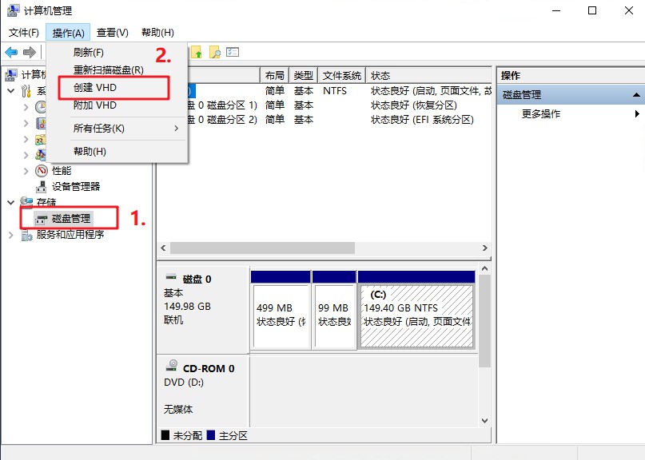Click the volume list's left scroll arrow

pyautogui.click(x=163, y=248)
